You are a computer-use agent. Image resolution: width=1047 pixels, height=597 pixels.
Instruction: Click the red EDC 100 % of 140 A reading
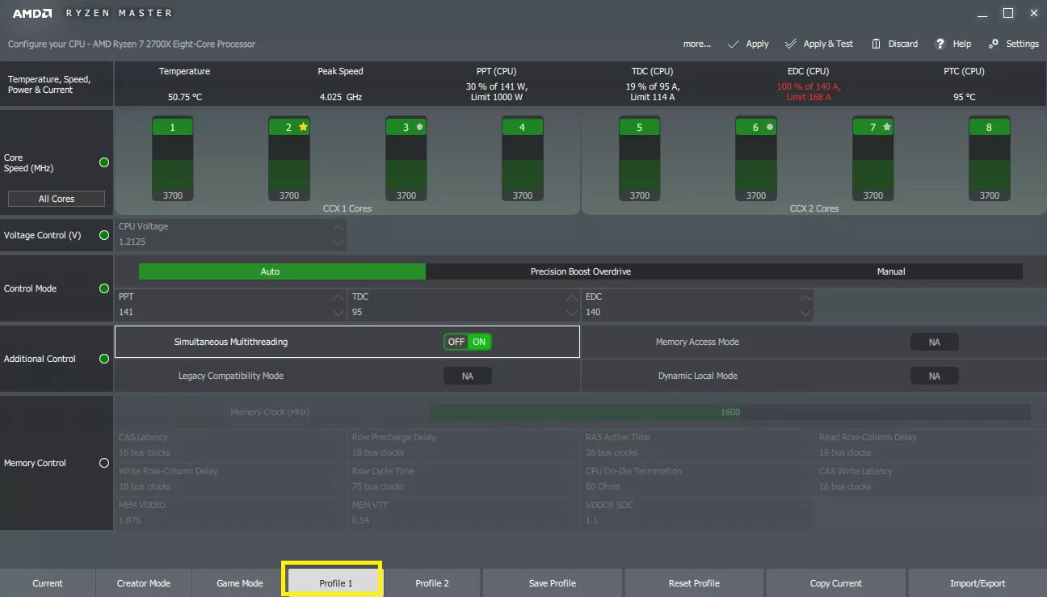click(809, 86)
